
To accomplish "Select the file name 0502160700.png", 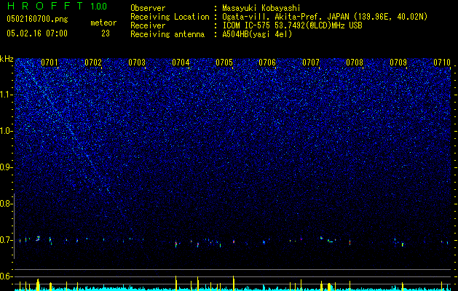I will tap(37, 20).
